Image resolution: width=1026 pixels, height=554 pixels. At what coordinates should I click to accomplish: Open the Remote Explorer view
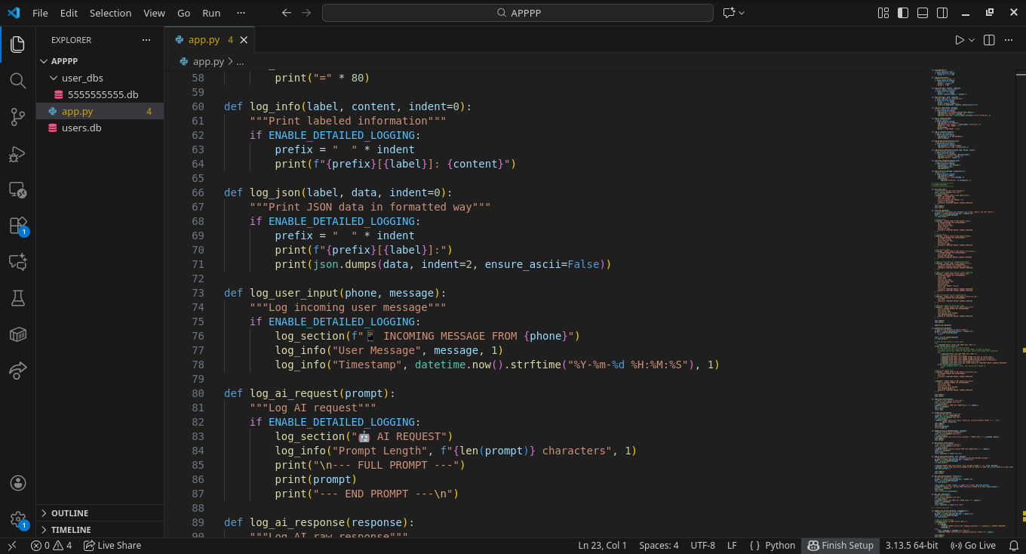coord(18,189)
